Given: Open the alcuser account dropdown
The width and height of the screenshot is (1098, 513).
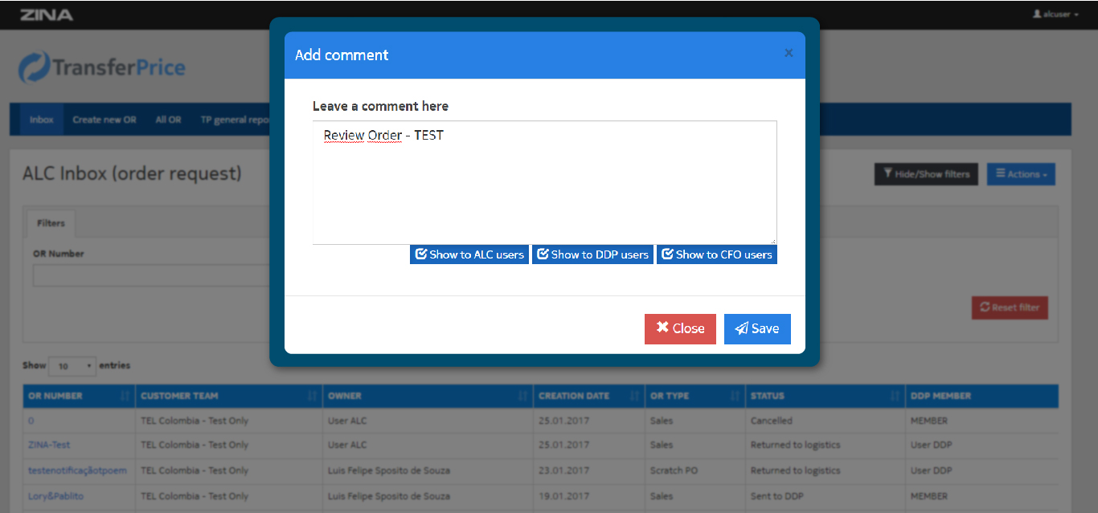Looking at the screenshot, I should click(x=1055, y=14).
